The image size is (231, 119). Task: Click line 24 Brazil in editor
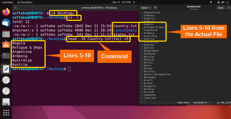coord(148,80)
